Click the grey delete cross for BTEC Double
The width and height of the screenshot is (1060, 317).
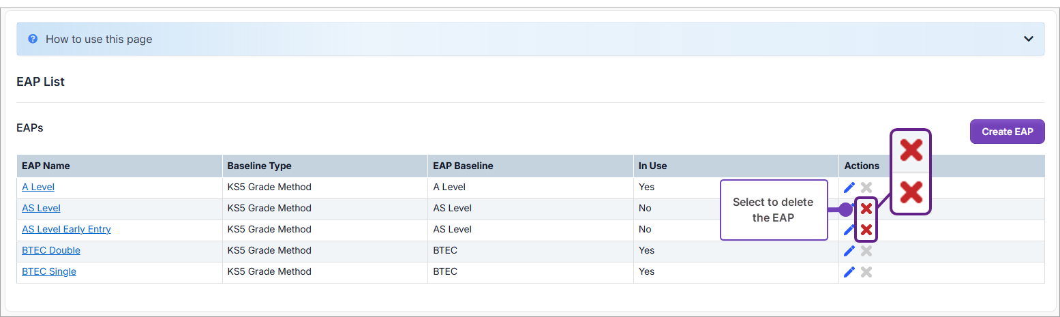[x=866, y=251]
